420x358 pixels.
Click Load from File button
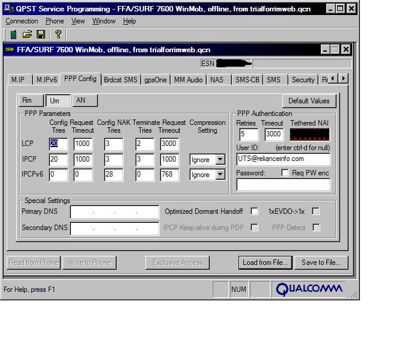[265, 262]
